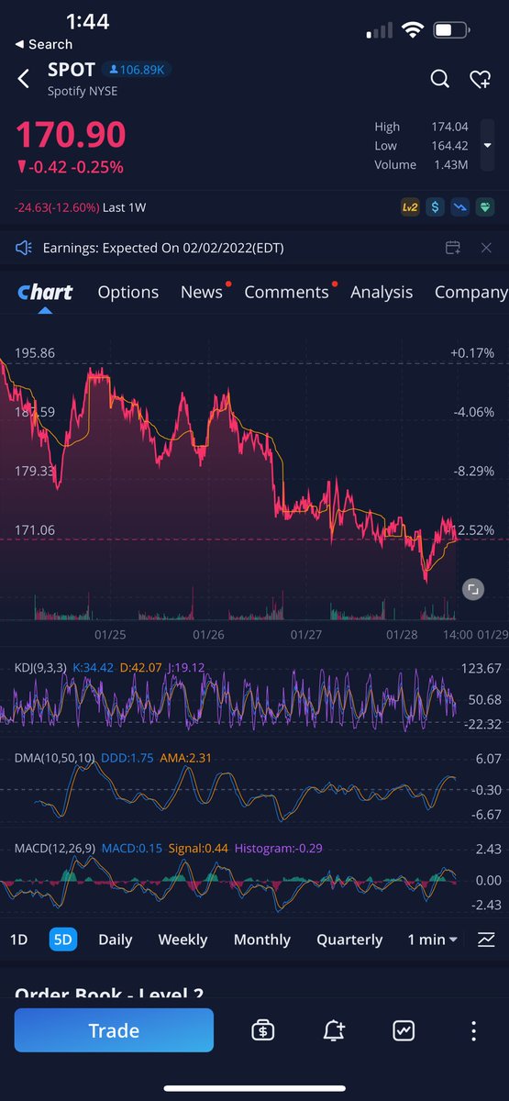509x1101 pixels.
Task: Switch to the Options tab
Action: (128, 293)
